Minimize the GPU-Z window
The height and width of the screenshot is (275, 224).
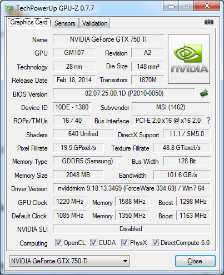171,7
